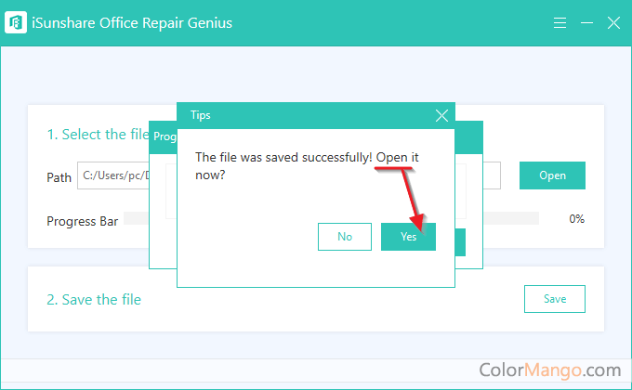The height and width of the screenshot is (390, 632).
Task: Open the hamburger menu in title bar
Action: [x=560, y=23]
